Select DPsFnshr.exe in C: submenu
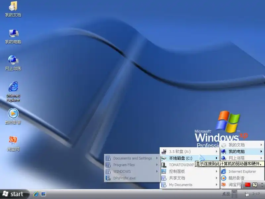The image size is (265, 199). point(132,178)
